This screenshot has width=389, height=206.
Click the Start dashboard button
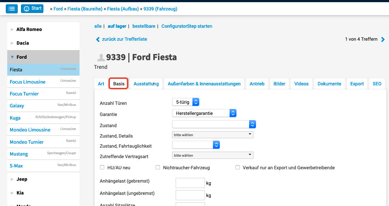32,9
